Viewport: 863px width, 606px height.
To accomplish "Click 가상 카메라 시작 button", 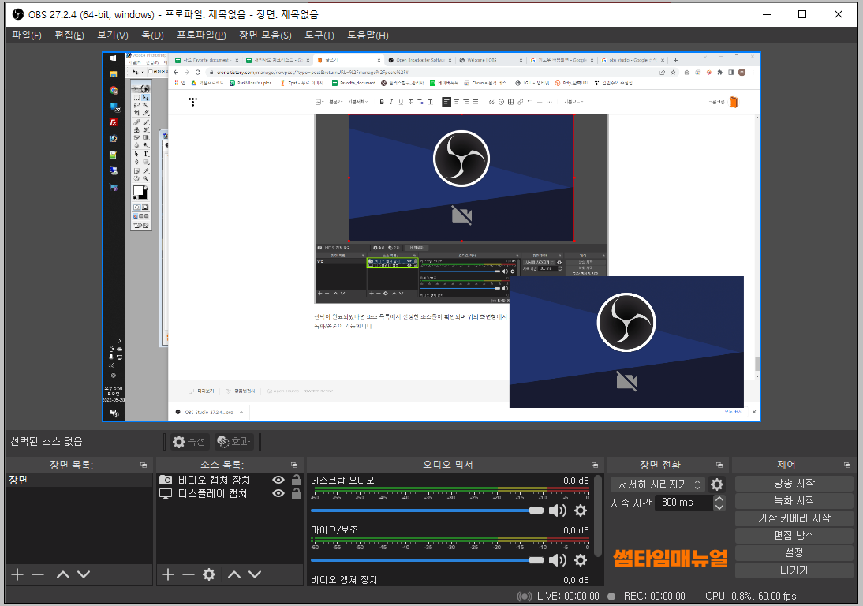I will click(x=794, y=518).
